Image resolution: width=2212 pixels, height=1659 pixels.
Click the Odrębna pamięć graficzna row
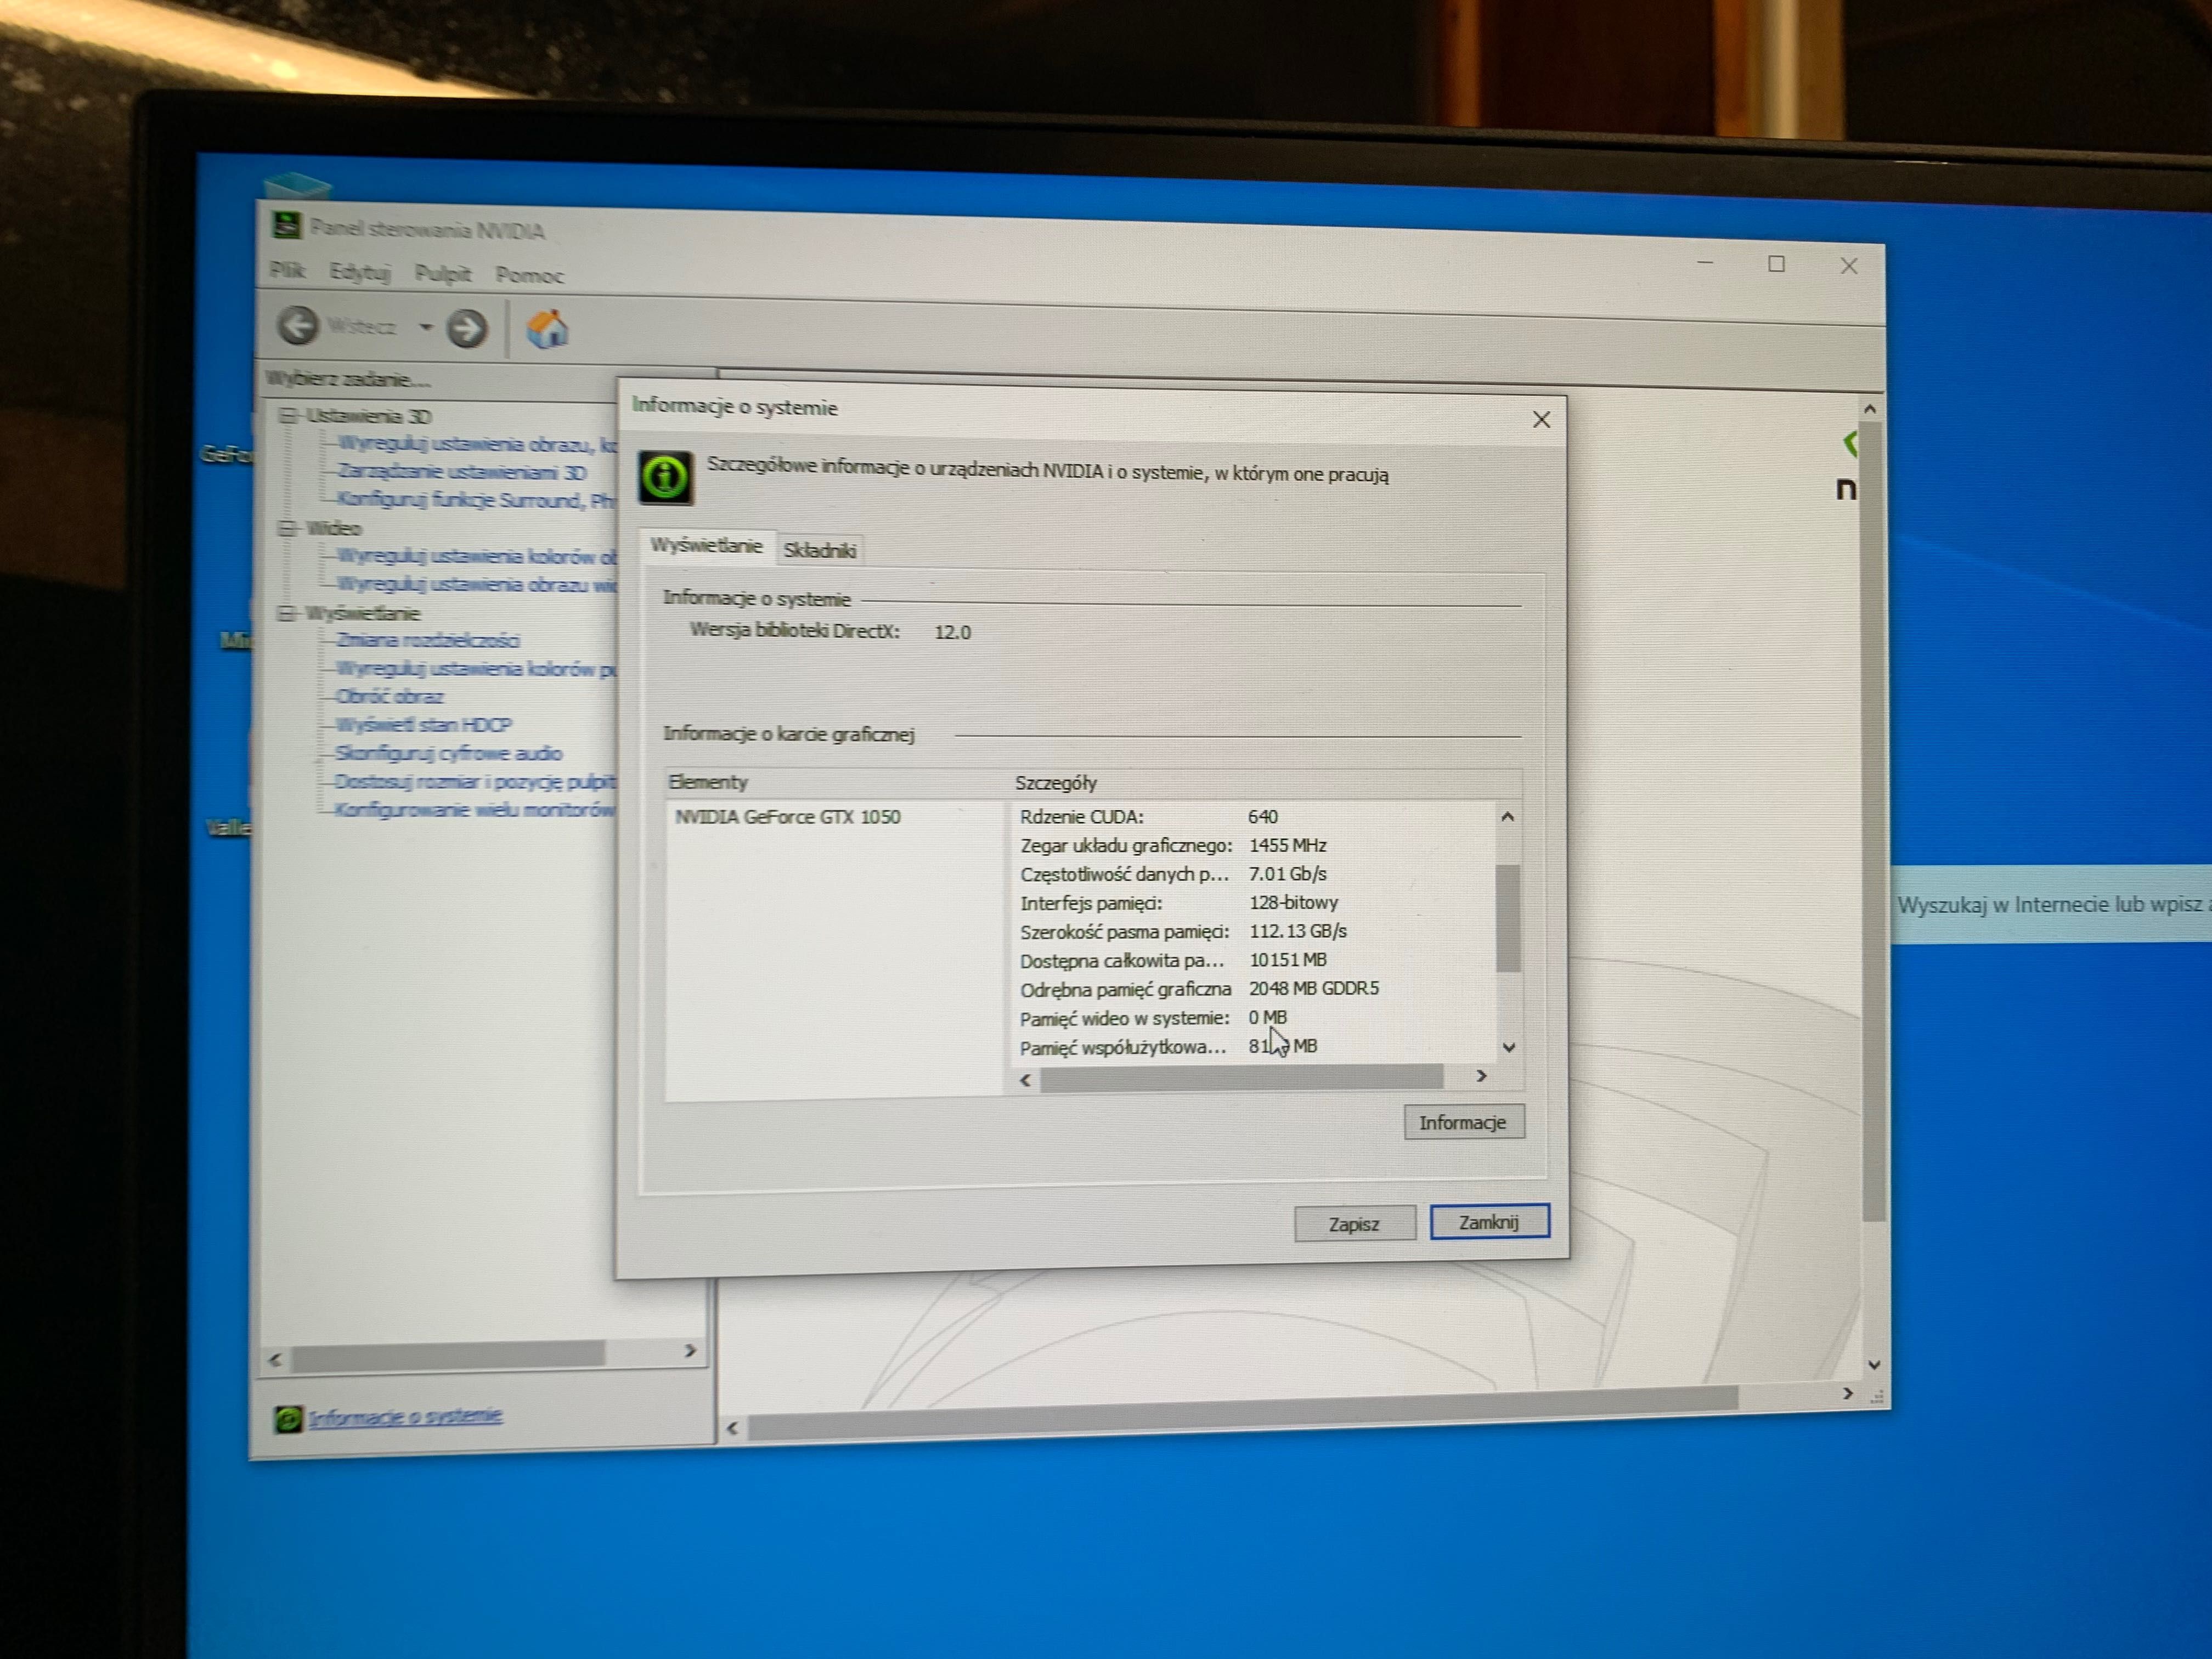[1253, 989]
